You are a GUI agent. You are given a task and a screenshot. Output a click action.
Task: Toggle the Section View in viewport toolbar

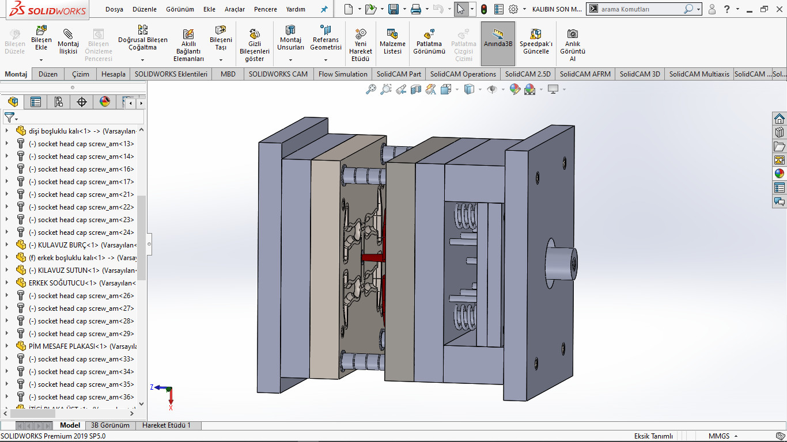coord(416,89)
